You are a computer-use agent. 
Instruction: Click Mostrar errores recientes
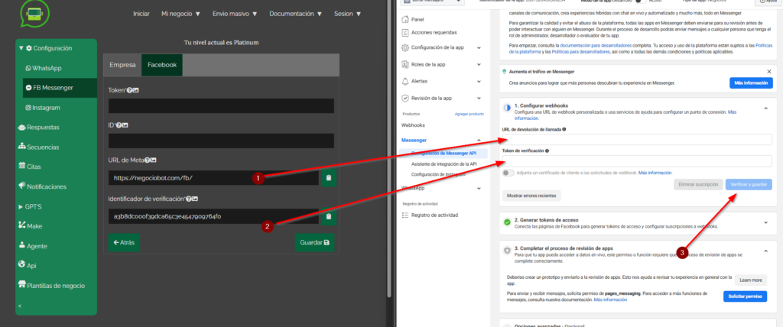tap(531, 196)
